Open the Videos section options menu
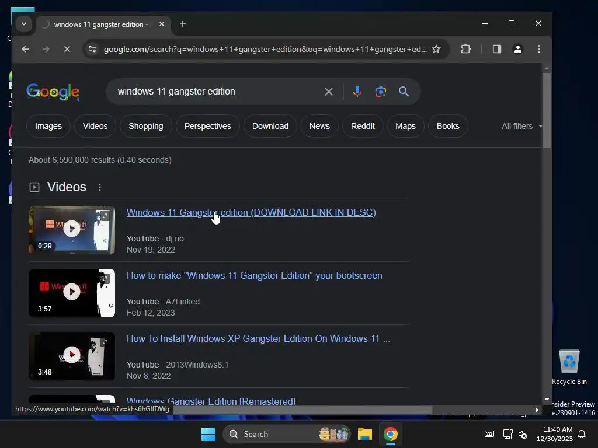The image size is (598, 448). [99, 187]
